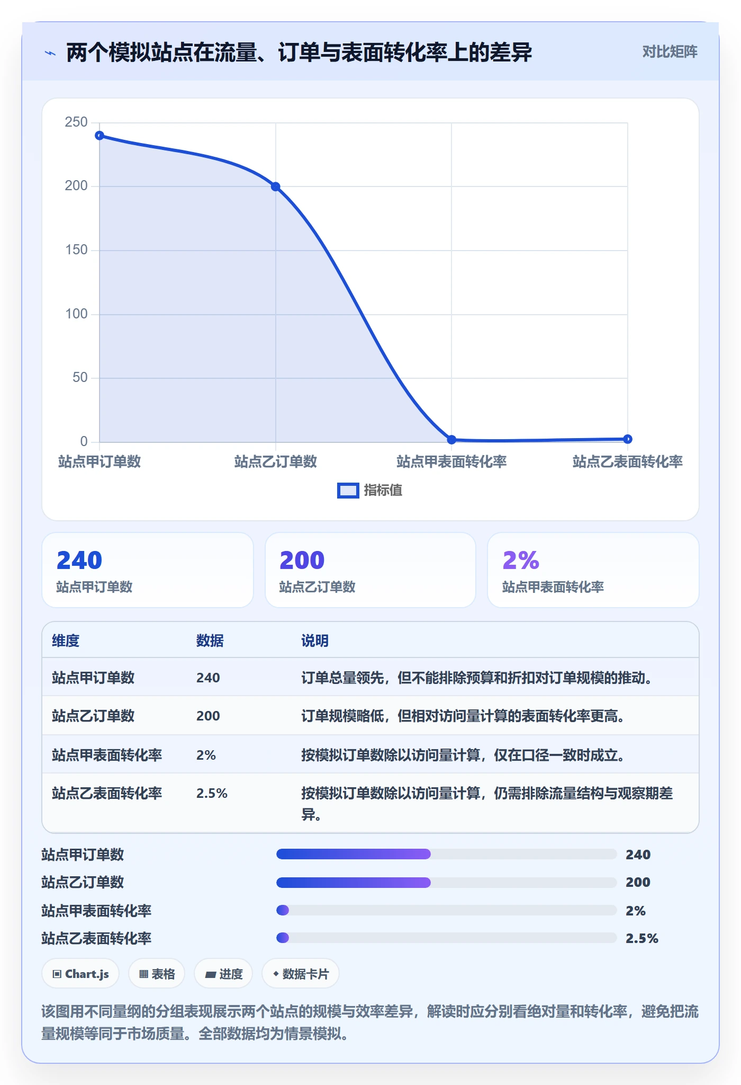
Task: Open the 200 站点乙订单数 data card
Action: click(x=370, y=570)
